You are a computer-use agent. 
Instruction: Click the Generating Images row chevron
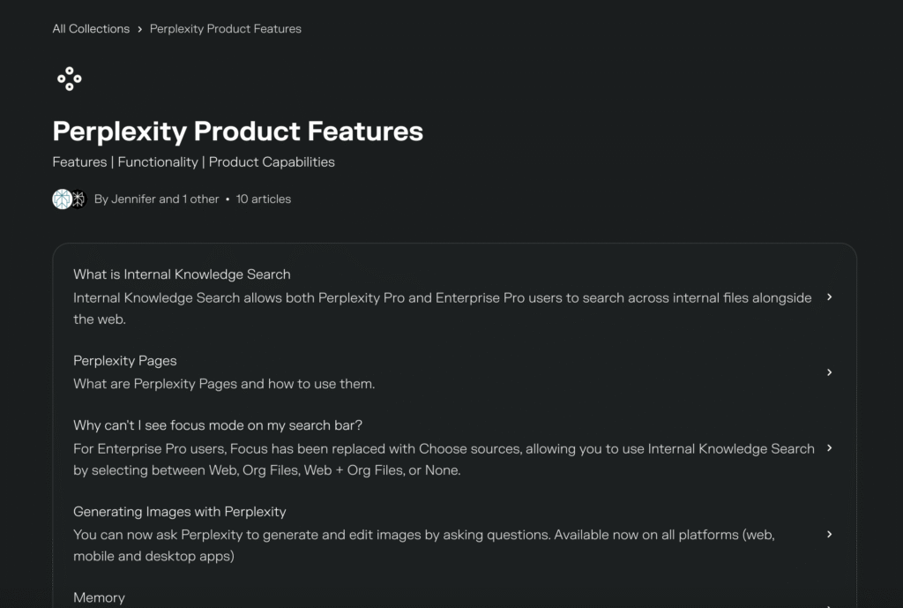(x=829, y=535)
